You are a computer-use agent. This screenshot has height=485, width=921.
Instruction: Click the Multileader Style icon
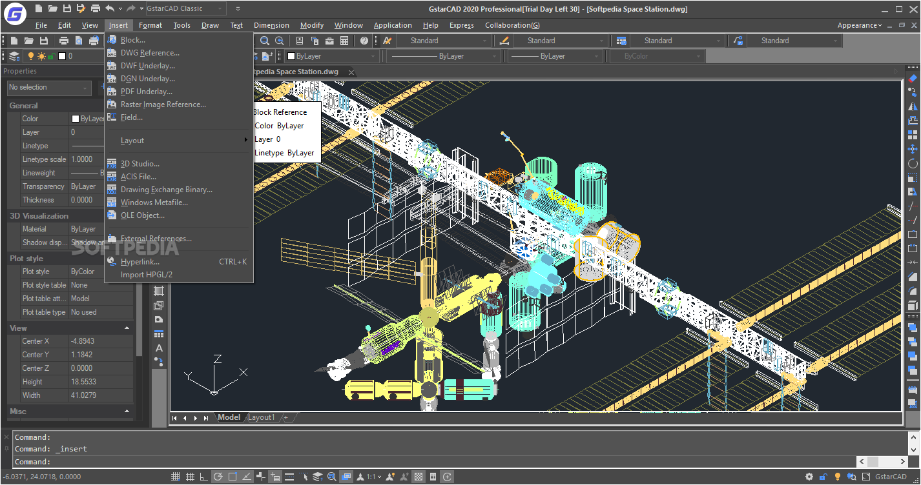738,41
